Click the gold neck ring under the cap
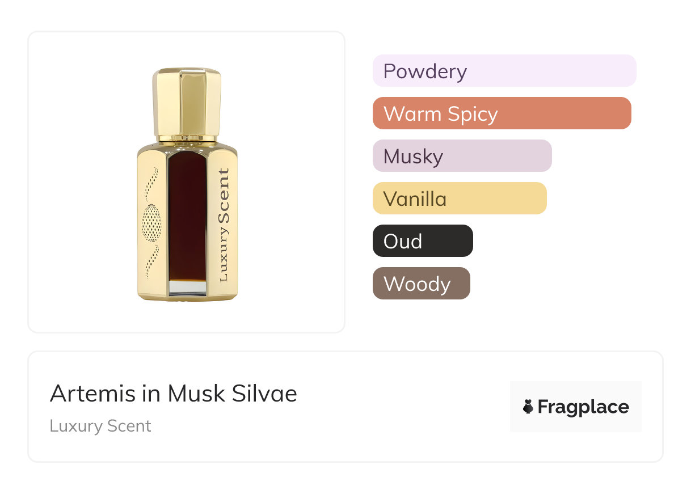Image resolution: width=691 pixels, height=490 pixels. click(x=187, y=138)
